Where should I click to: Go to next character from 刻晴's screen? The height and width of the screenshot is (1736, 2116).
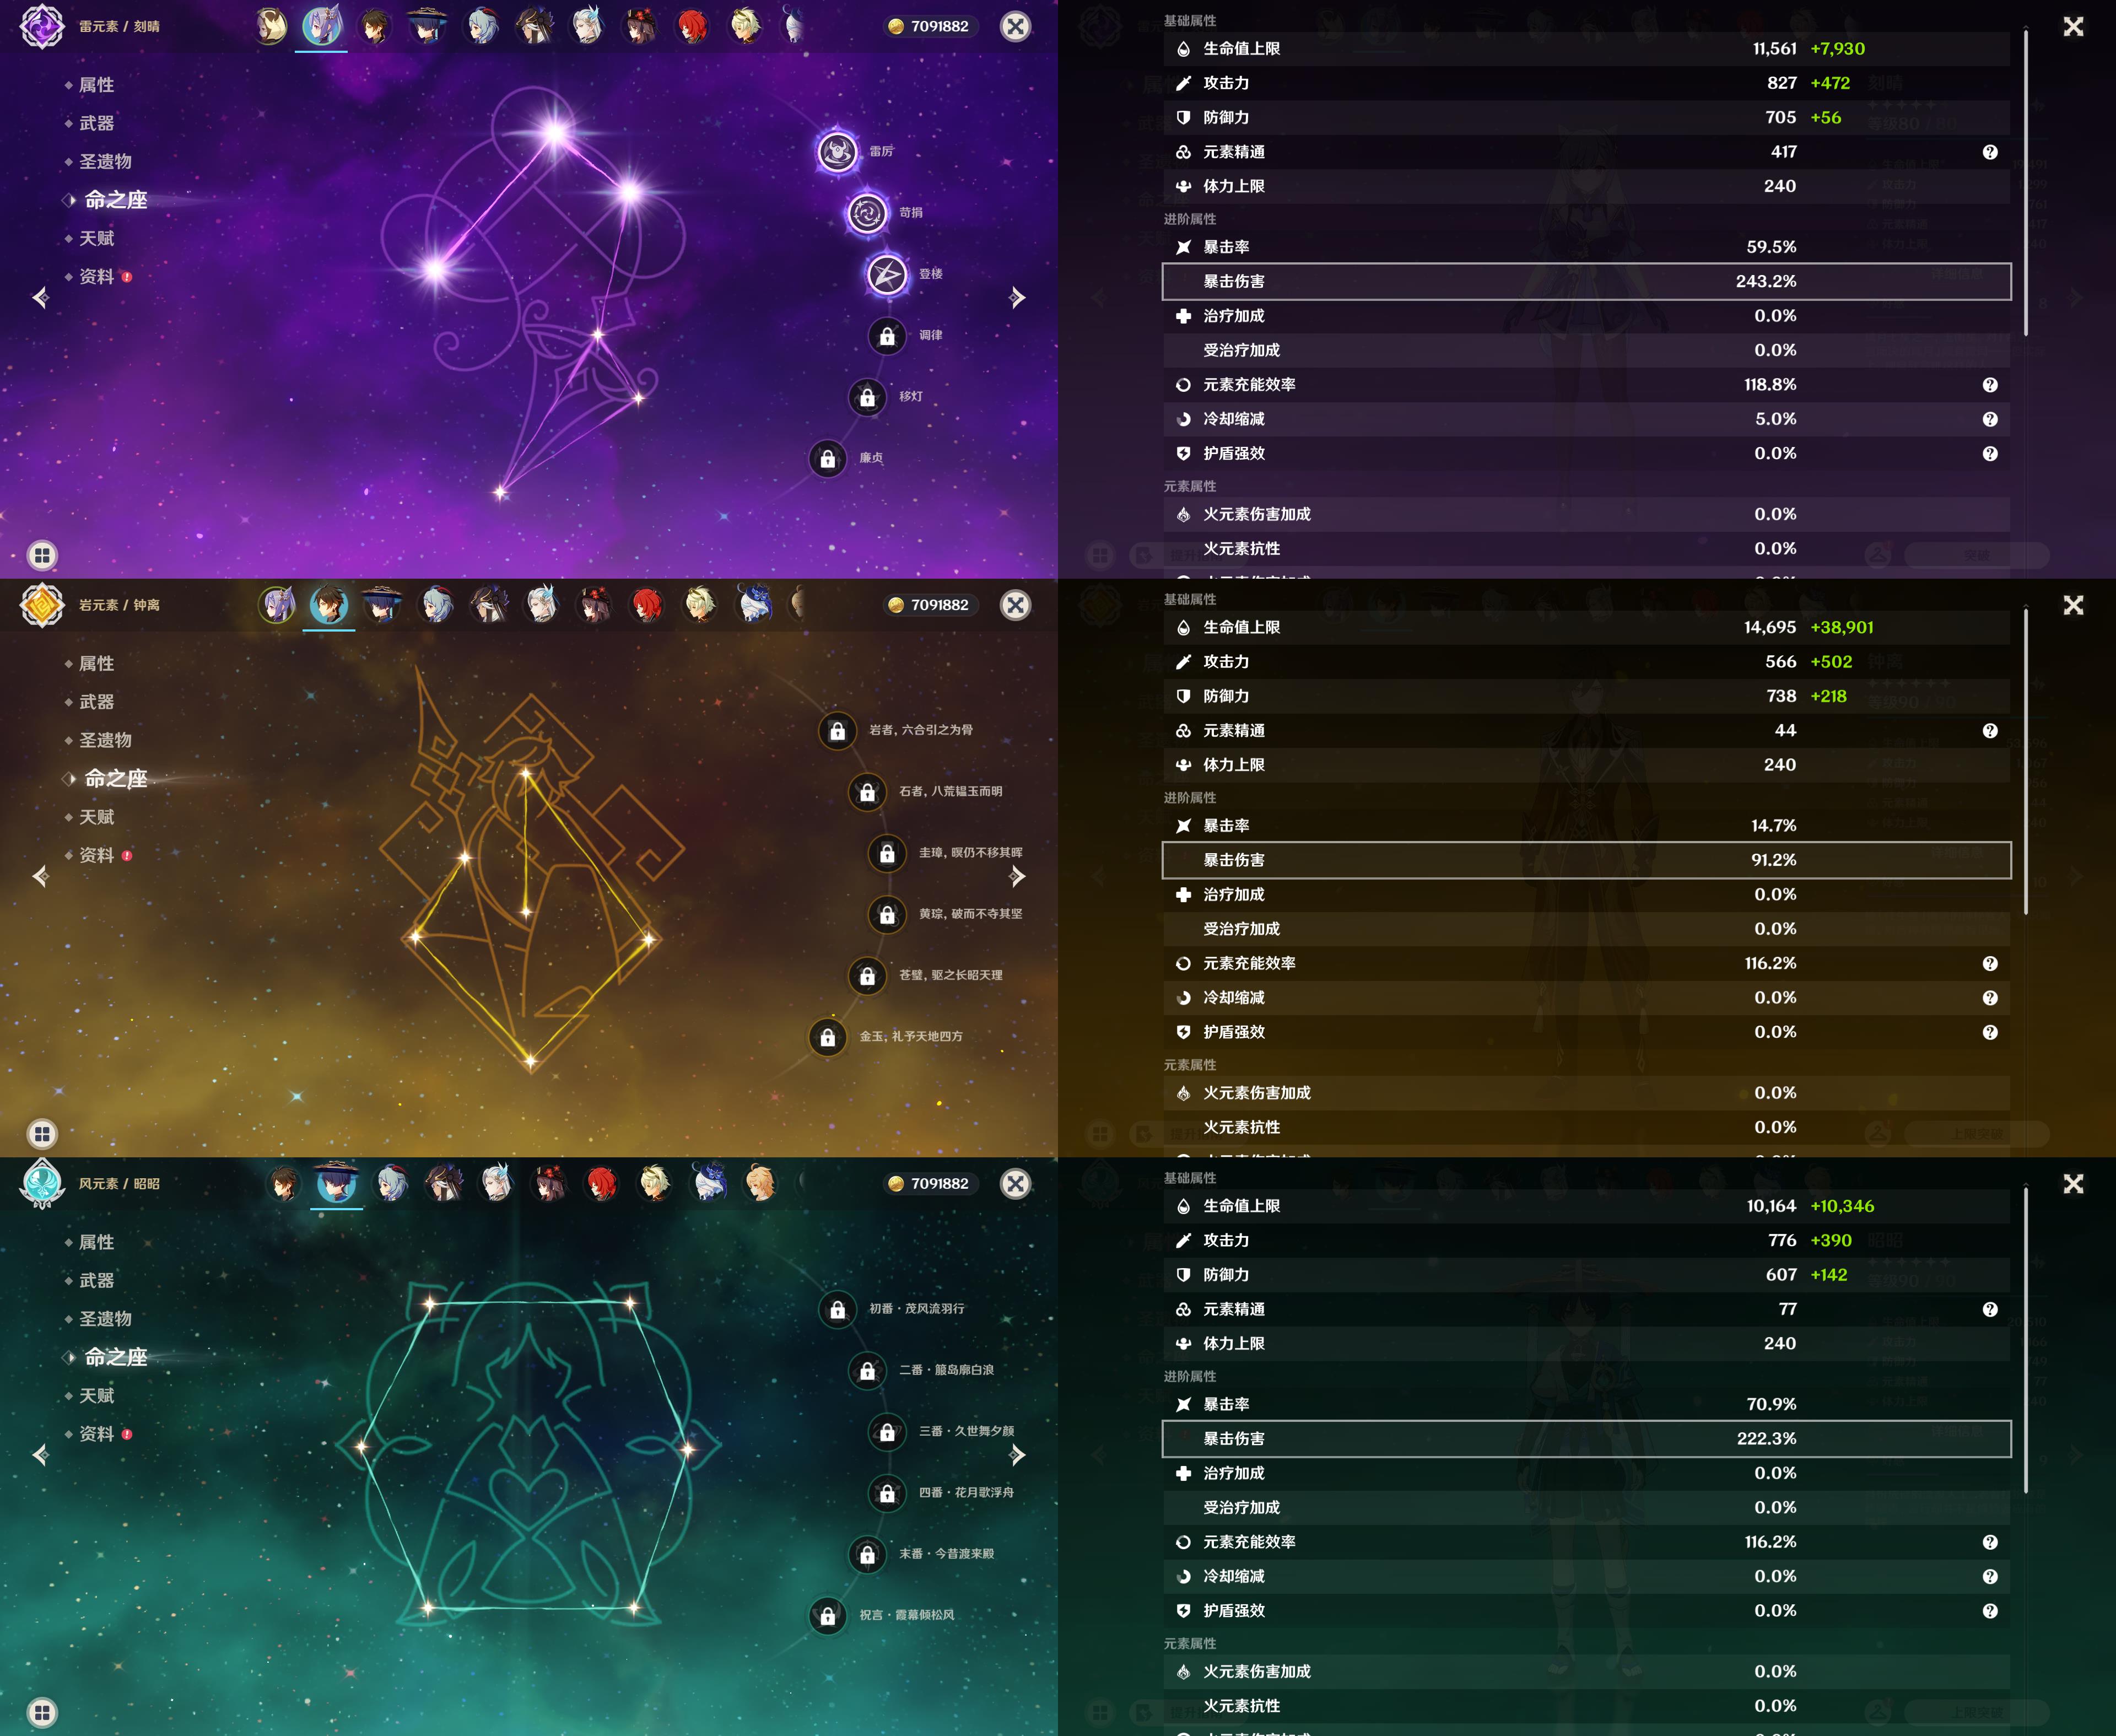1017,298
